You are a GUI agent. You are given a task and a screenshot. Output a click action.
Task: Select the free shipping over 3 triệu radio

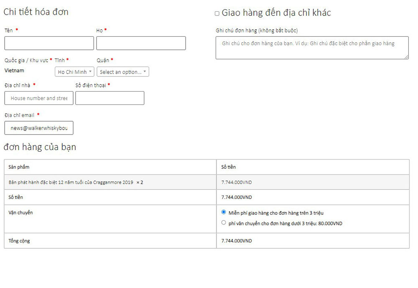point(224,212)
